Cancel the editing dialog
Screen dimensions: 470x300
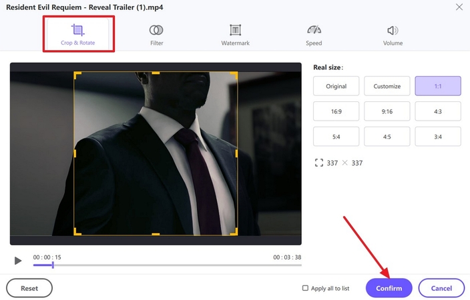[441, 288]
